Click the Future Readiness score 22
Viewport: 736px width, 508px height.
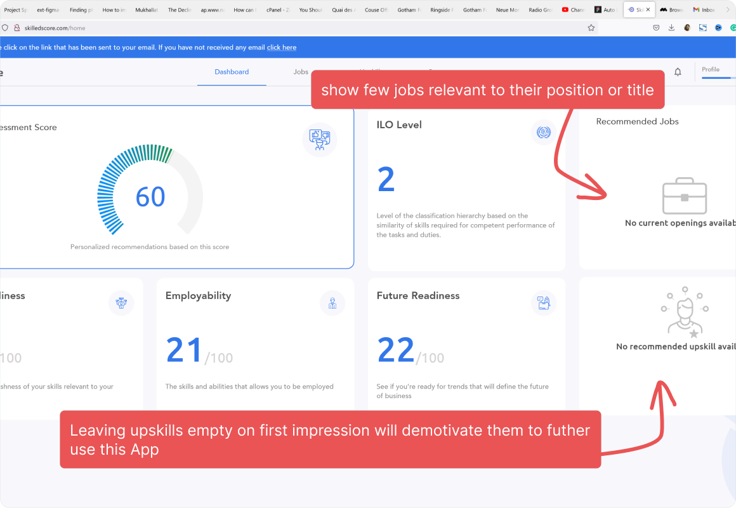[x=396, y=350]
